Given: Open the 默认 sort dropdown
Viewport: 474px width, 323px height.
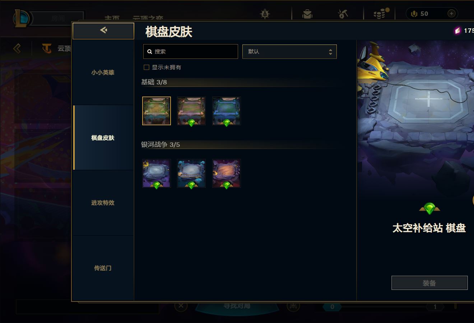Looking at the screenshot, I should [289, 52].
